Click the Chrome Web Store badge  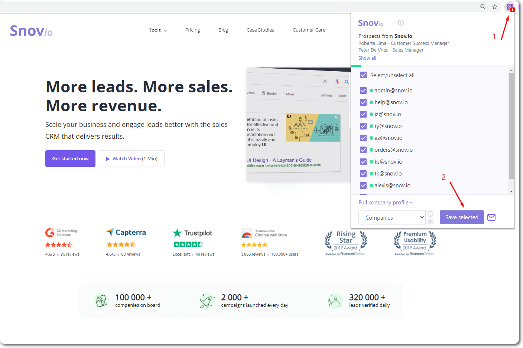[x=264, y=233]
